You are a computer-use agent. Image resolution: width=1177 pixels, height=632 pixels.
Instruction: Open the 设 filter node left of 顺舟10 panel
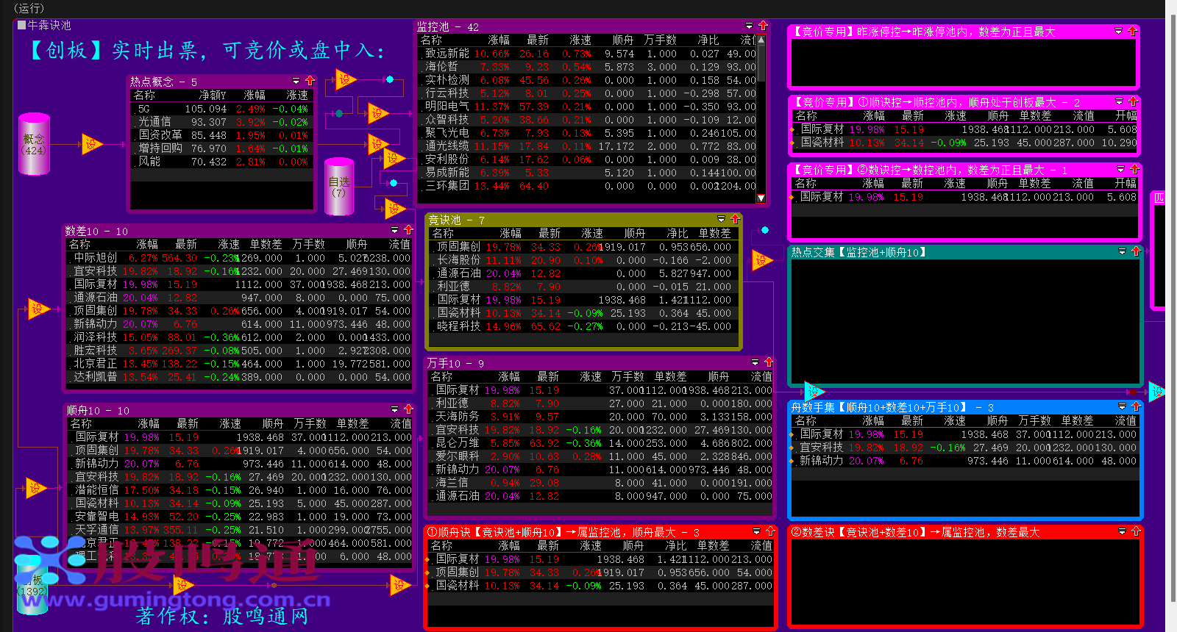[x=35, y=487]
